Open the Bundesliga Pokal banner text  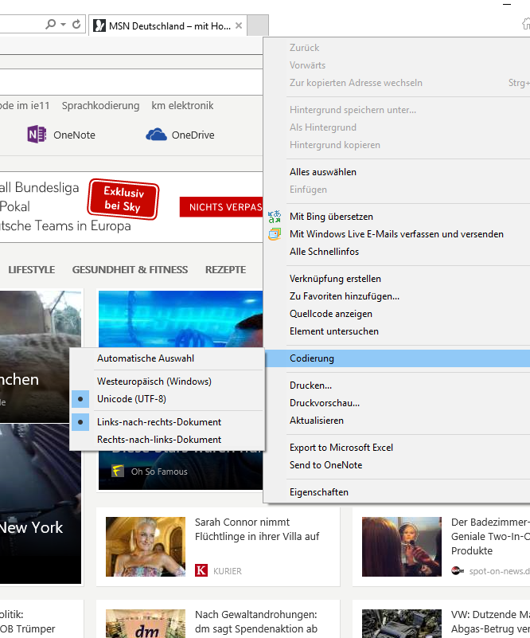coord(66,207)
